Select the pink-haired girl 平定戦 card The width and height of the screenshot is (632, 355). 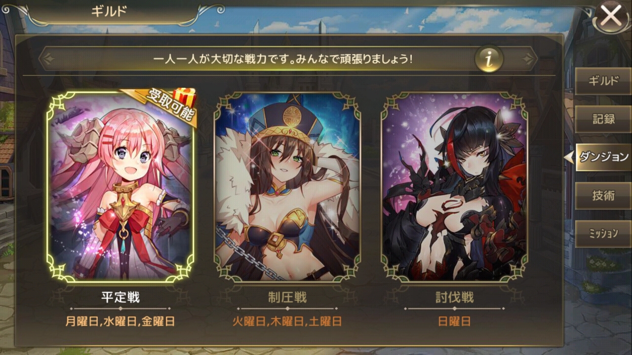point(120,185)
